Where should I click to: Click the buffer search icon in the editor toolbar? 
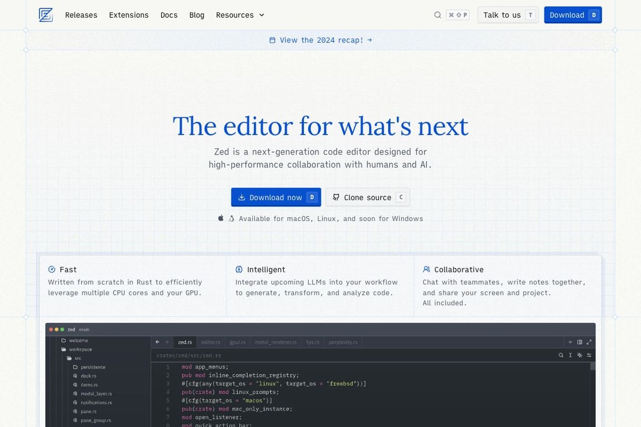click(x=561, y=355)
